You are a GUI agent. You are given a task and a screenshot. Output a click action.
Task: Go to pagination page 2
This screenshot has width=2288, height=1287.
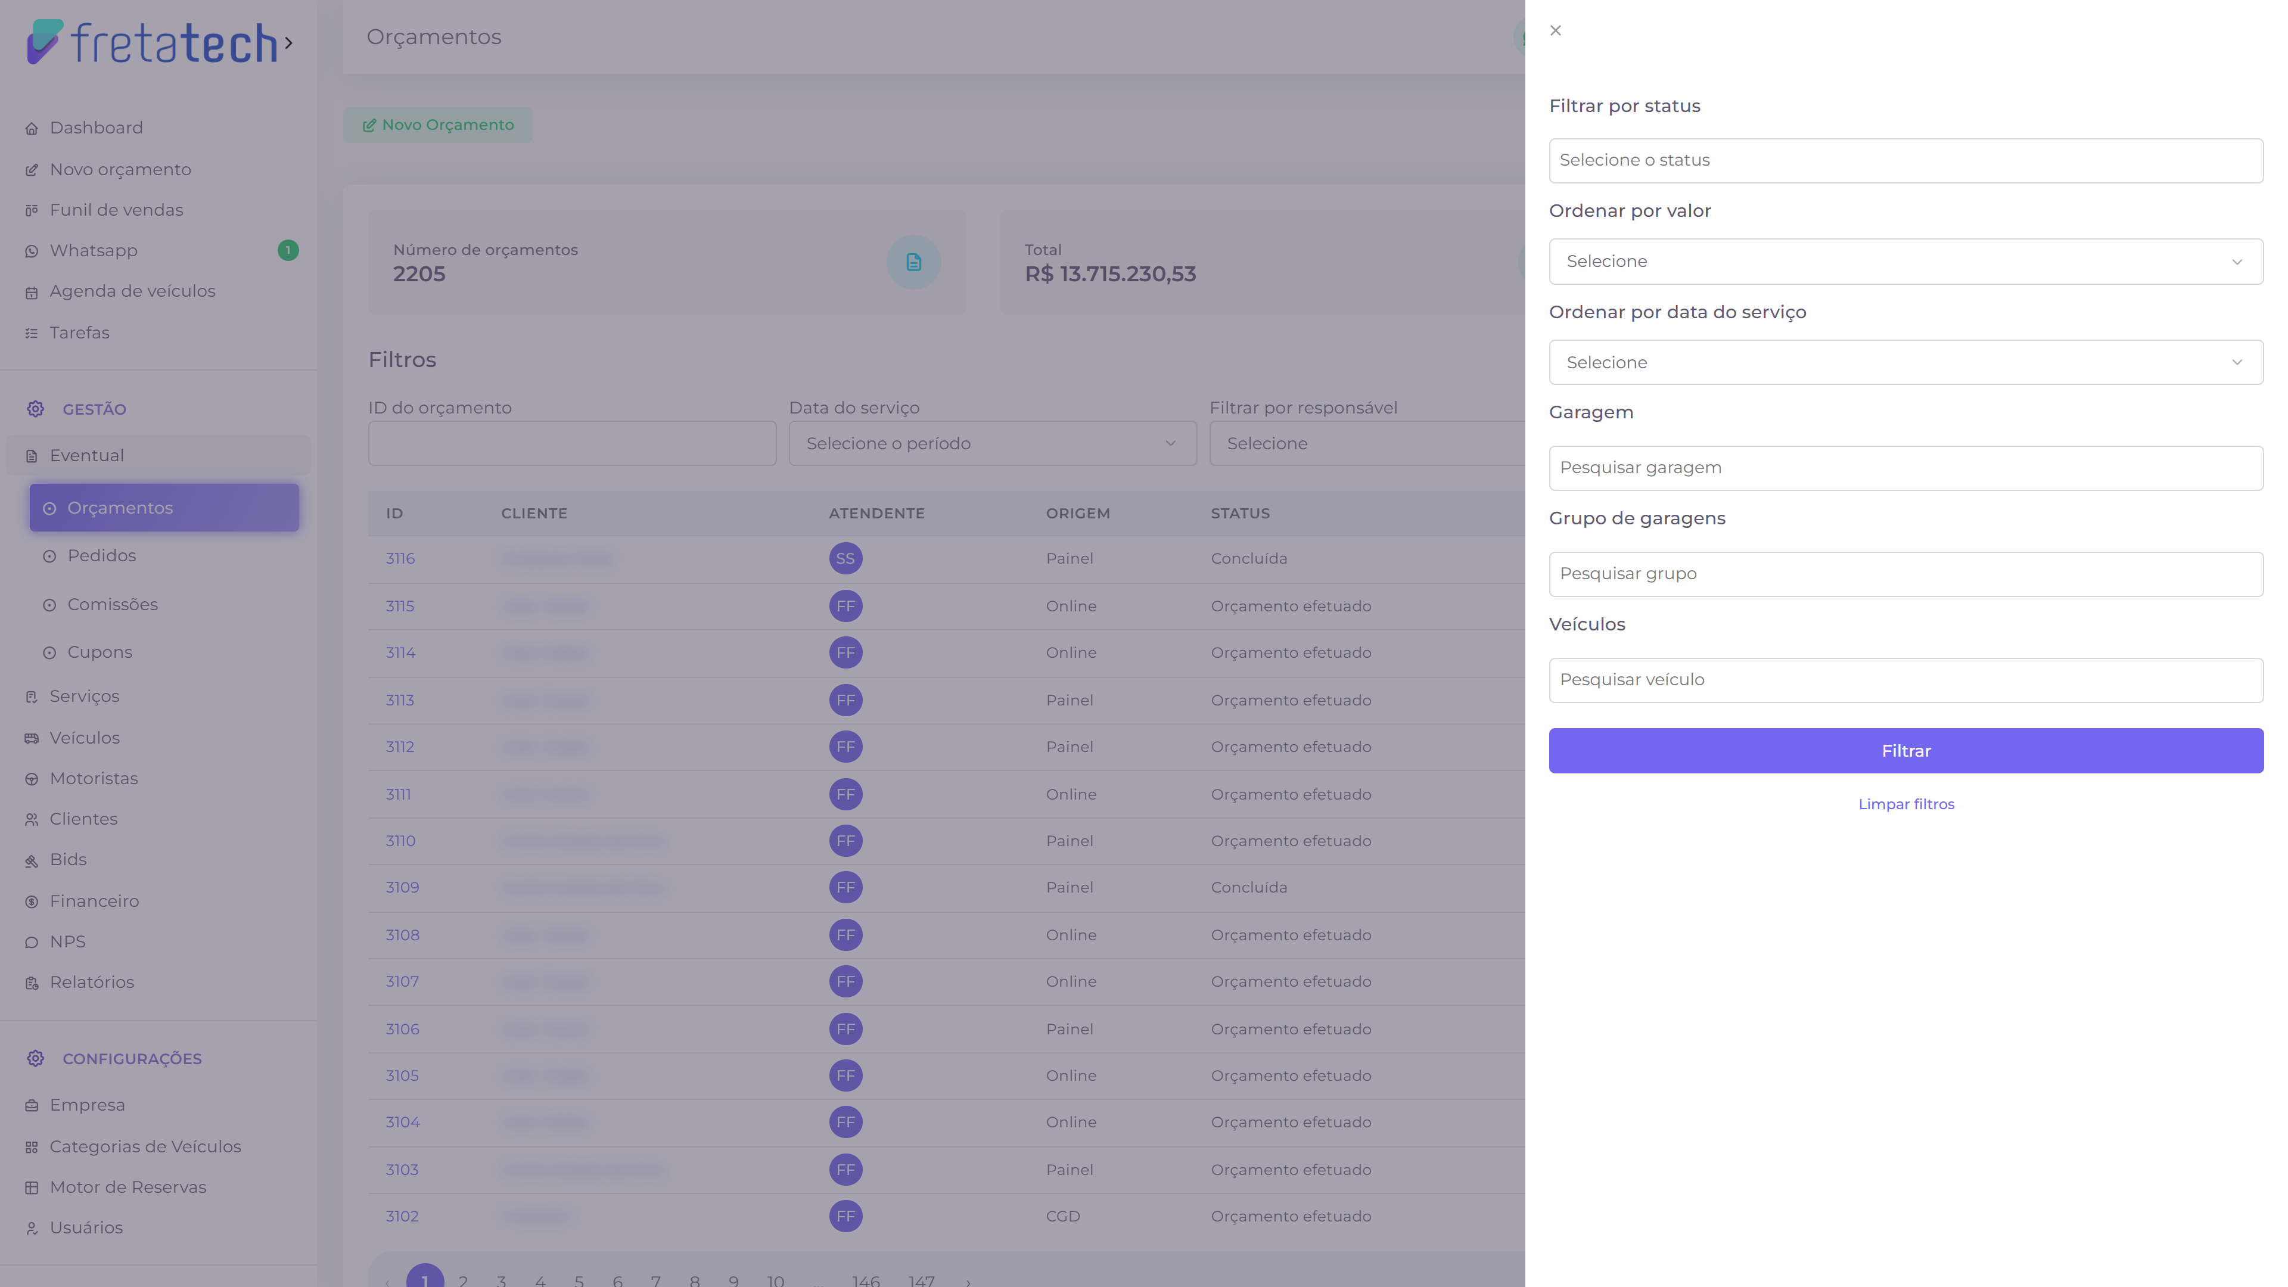pyautogui.click(x=463, y=1280)
